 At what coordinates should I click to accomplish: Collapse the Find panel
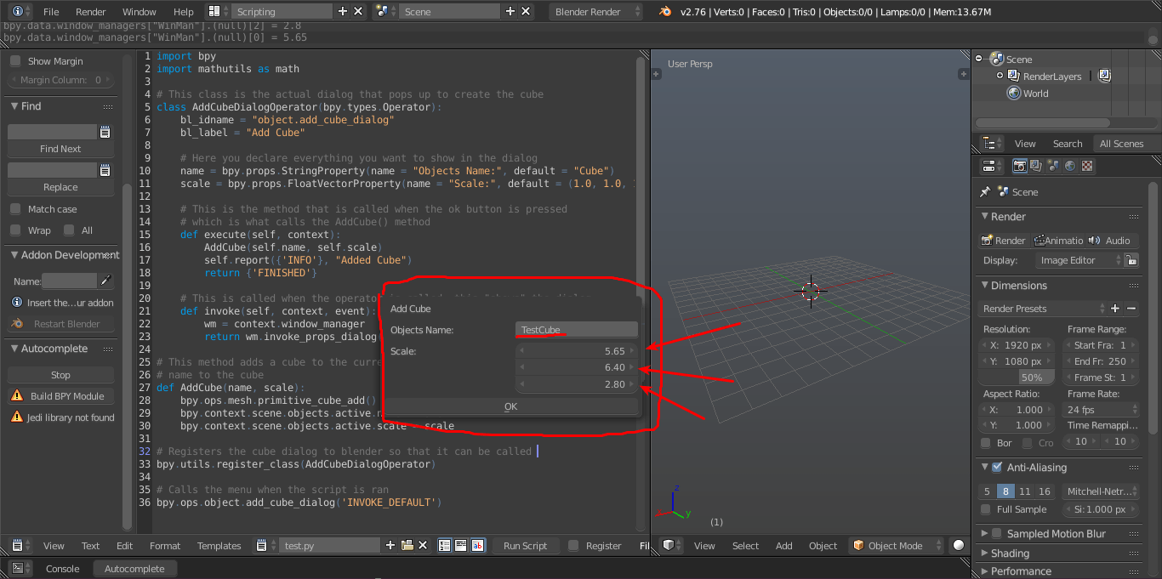click(14, 106)
